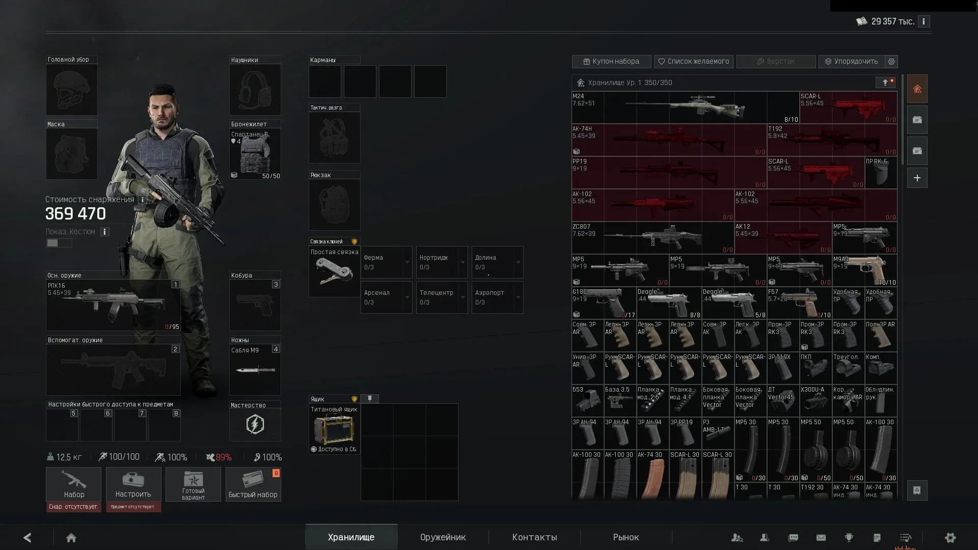The image size is (978, 550).
Task: Show info about Стоимость снаряжения
Action: [143, 200]
